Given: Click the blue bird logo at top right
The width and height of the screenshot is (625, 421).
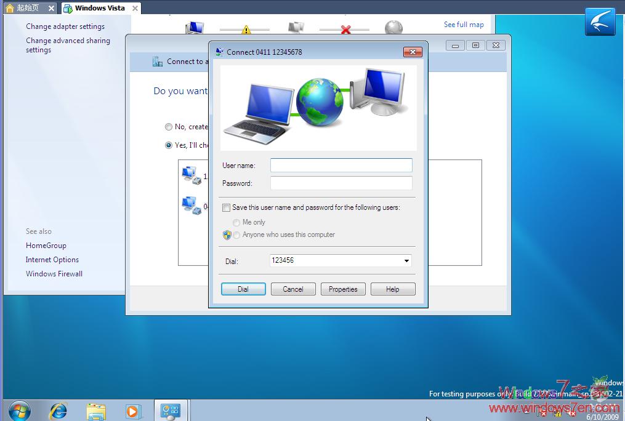Looking at the screenshot, I should click(600, 21).
